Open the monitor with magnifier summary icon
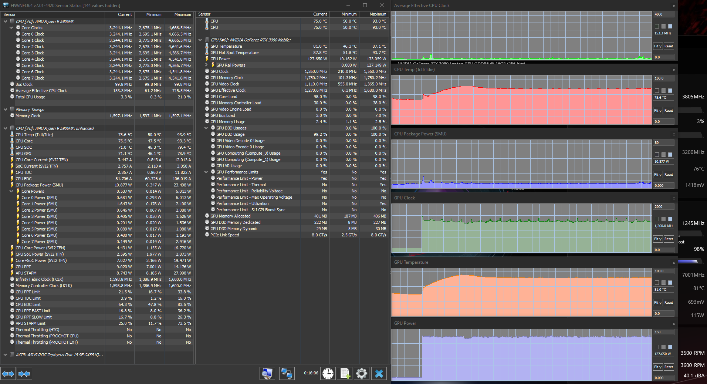The height and width of the screenshot is (384, 707). pyautogui.click(x=267, y=374)
